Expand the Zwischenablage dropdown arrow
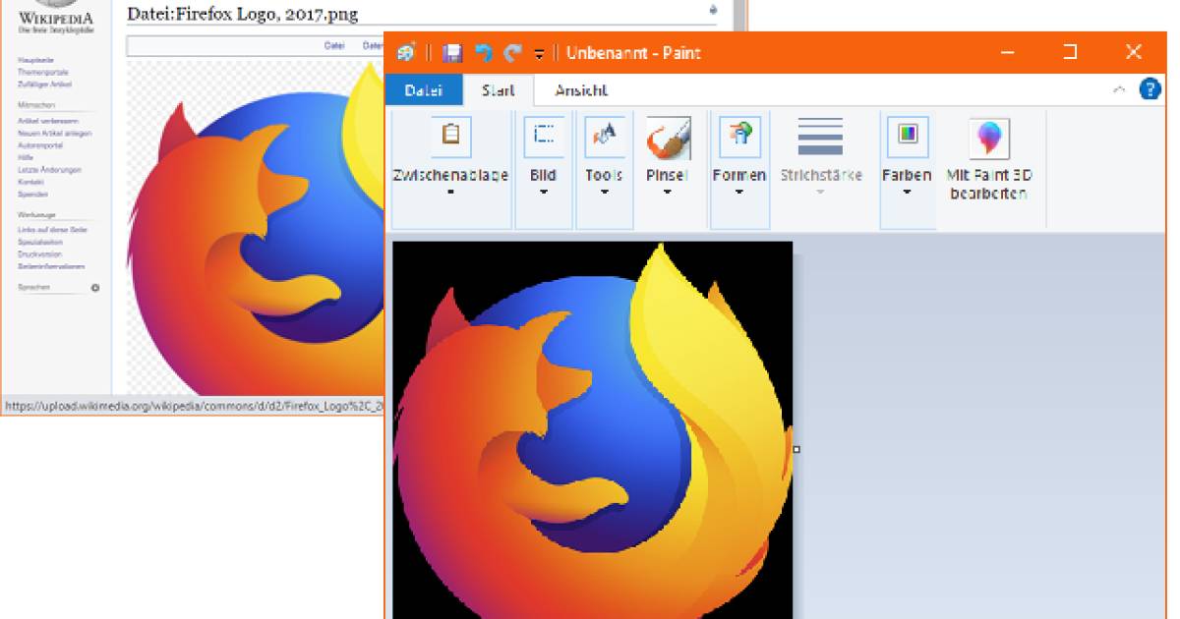The height and width of the screenshot is (619, 1180). coord(450,193)
